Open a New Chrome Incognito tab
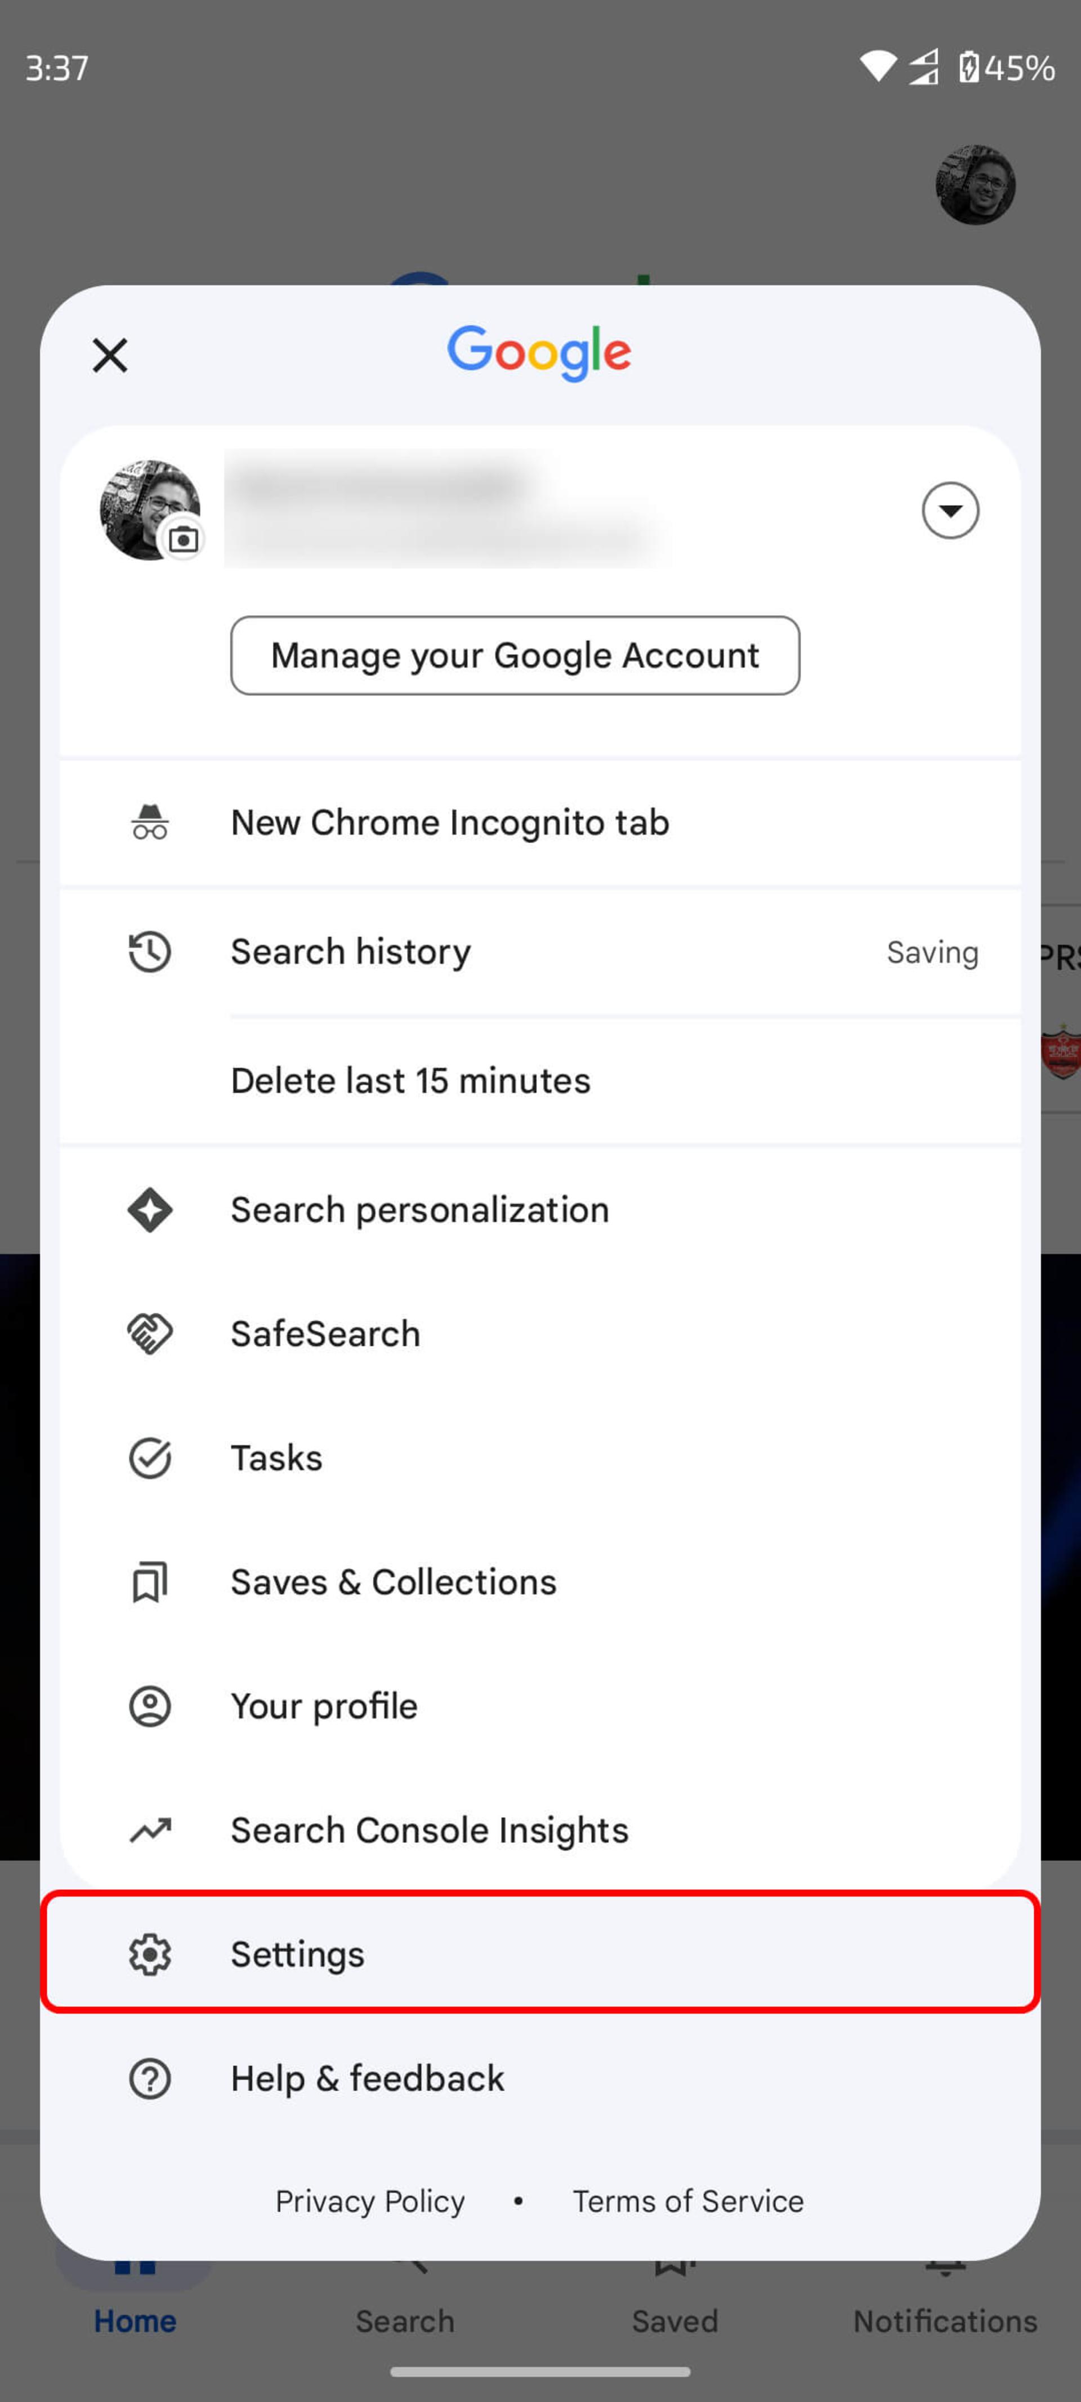This screenshot has width=1081, height=2402. click(x=540, y=822)
